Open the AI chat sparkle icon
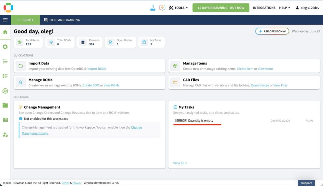Image resolution: width=323 pixels, height=186 pixels. pyautogui.click(x=162, y=8)
